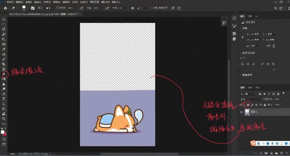Choose the Crop tool
The width and height of the screenshot is (290, 156).
4,39
